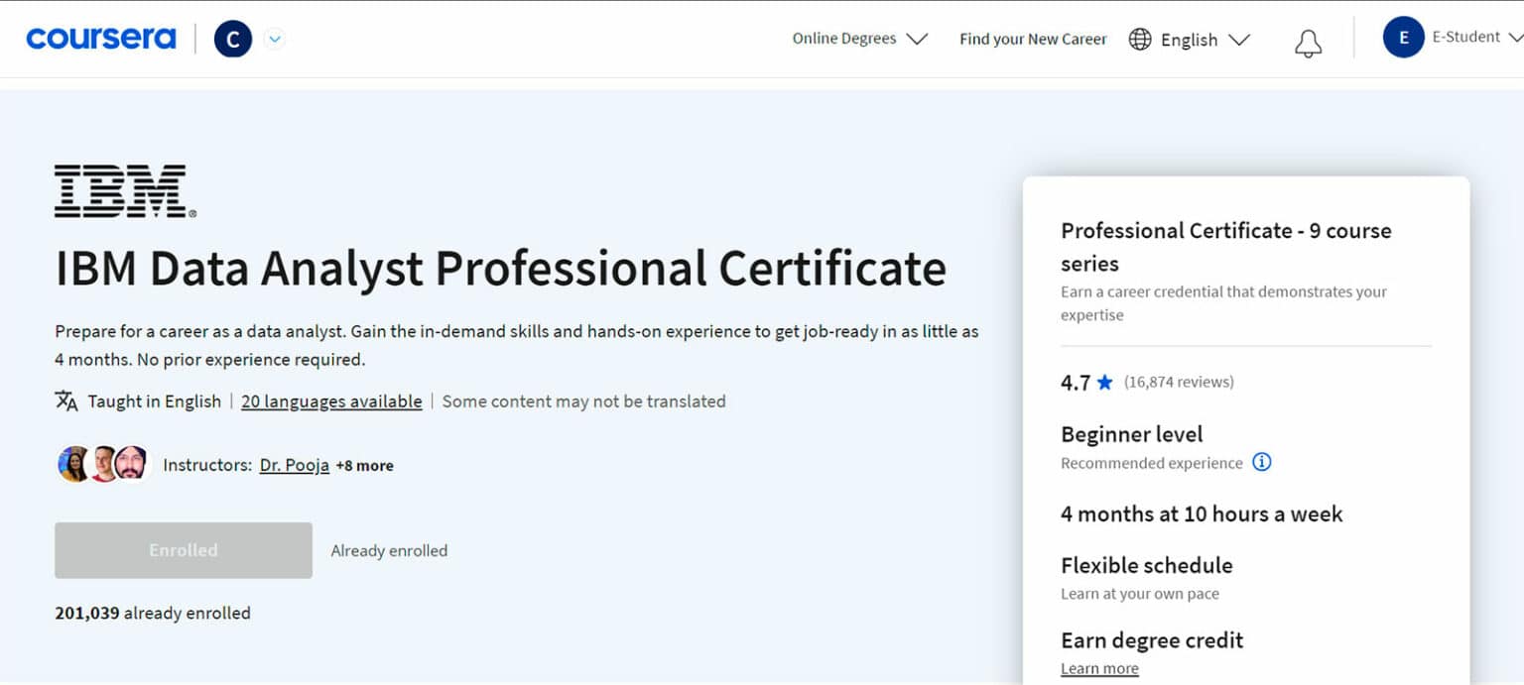The width and height of the screenshot is (1524, 685).
Task: Click the greyed Enrolled button
Action: [x=184, y=550]
